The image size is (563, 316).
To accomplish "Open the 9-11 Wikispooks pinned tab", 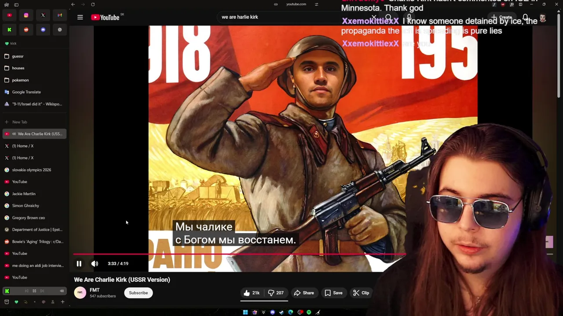I will 35,104.
